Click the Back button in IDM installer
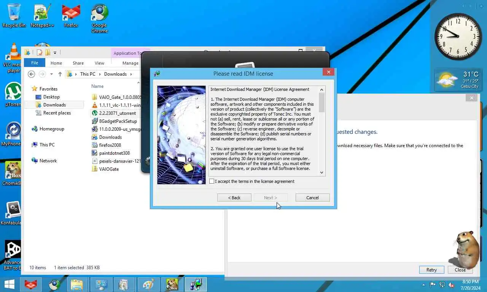This screenshot has width=487, height=292. [x=234, y=198]
